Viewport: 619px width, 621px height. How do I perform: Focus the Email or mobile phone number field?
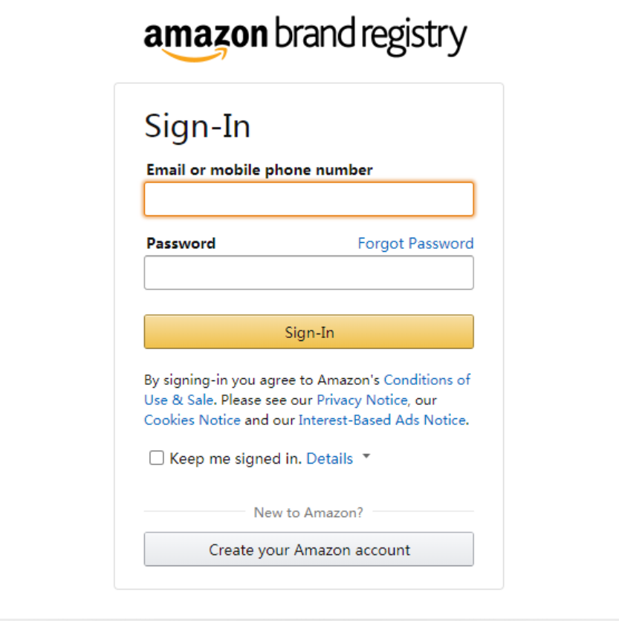[308, 199]
